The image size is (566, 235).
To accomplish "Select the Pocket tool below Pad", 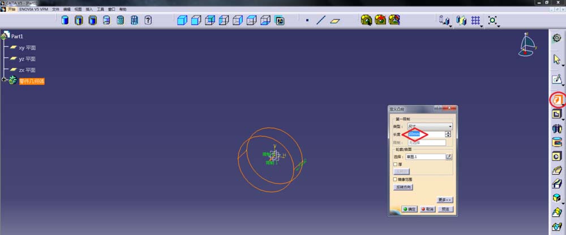I will 557,114.
